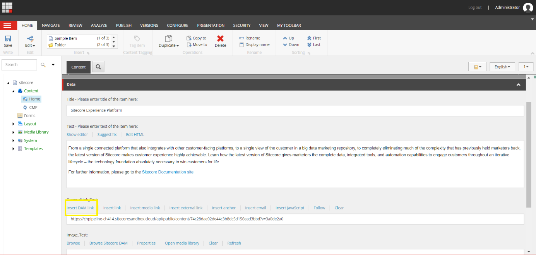This screenshot has width=536, height=255.
Task: Expand the Layout tree node
Action: [x=13, y=124]
